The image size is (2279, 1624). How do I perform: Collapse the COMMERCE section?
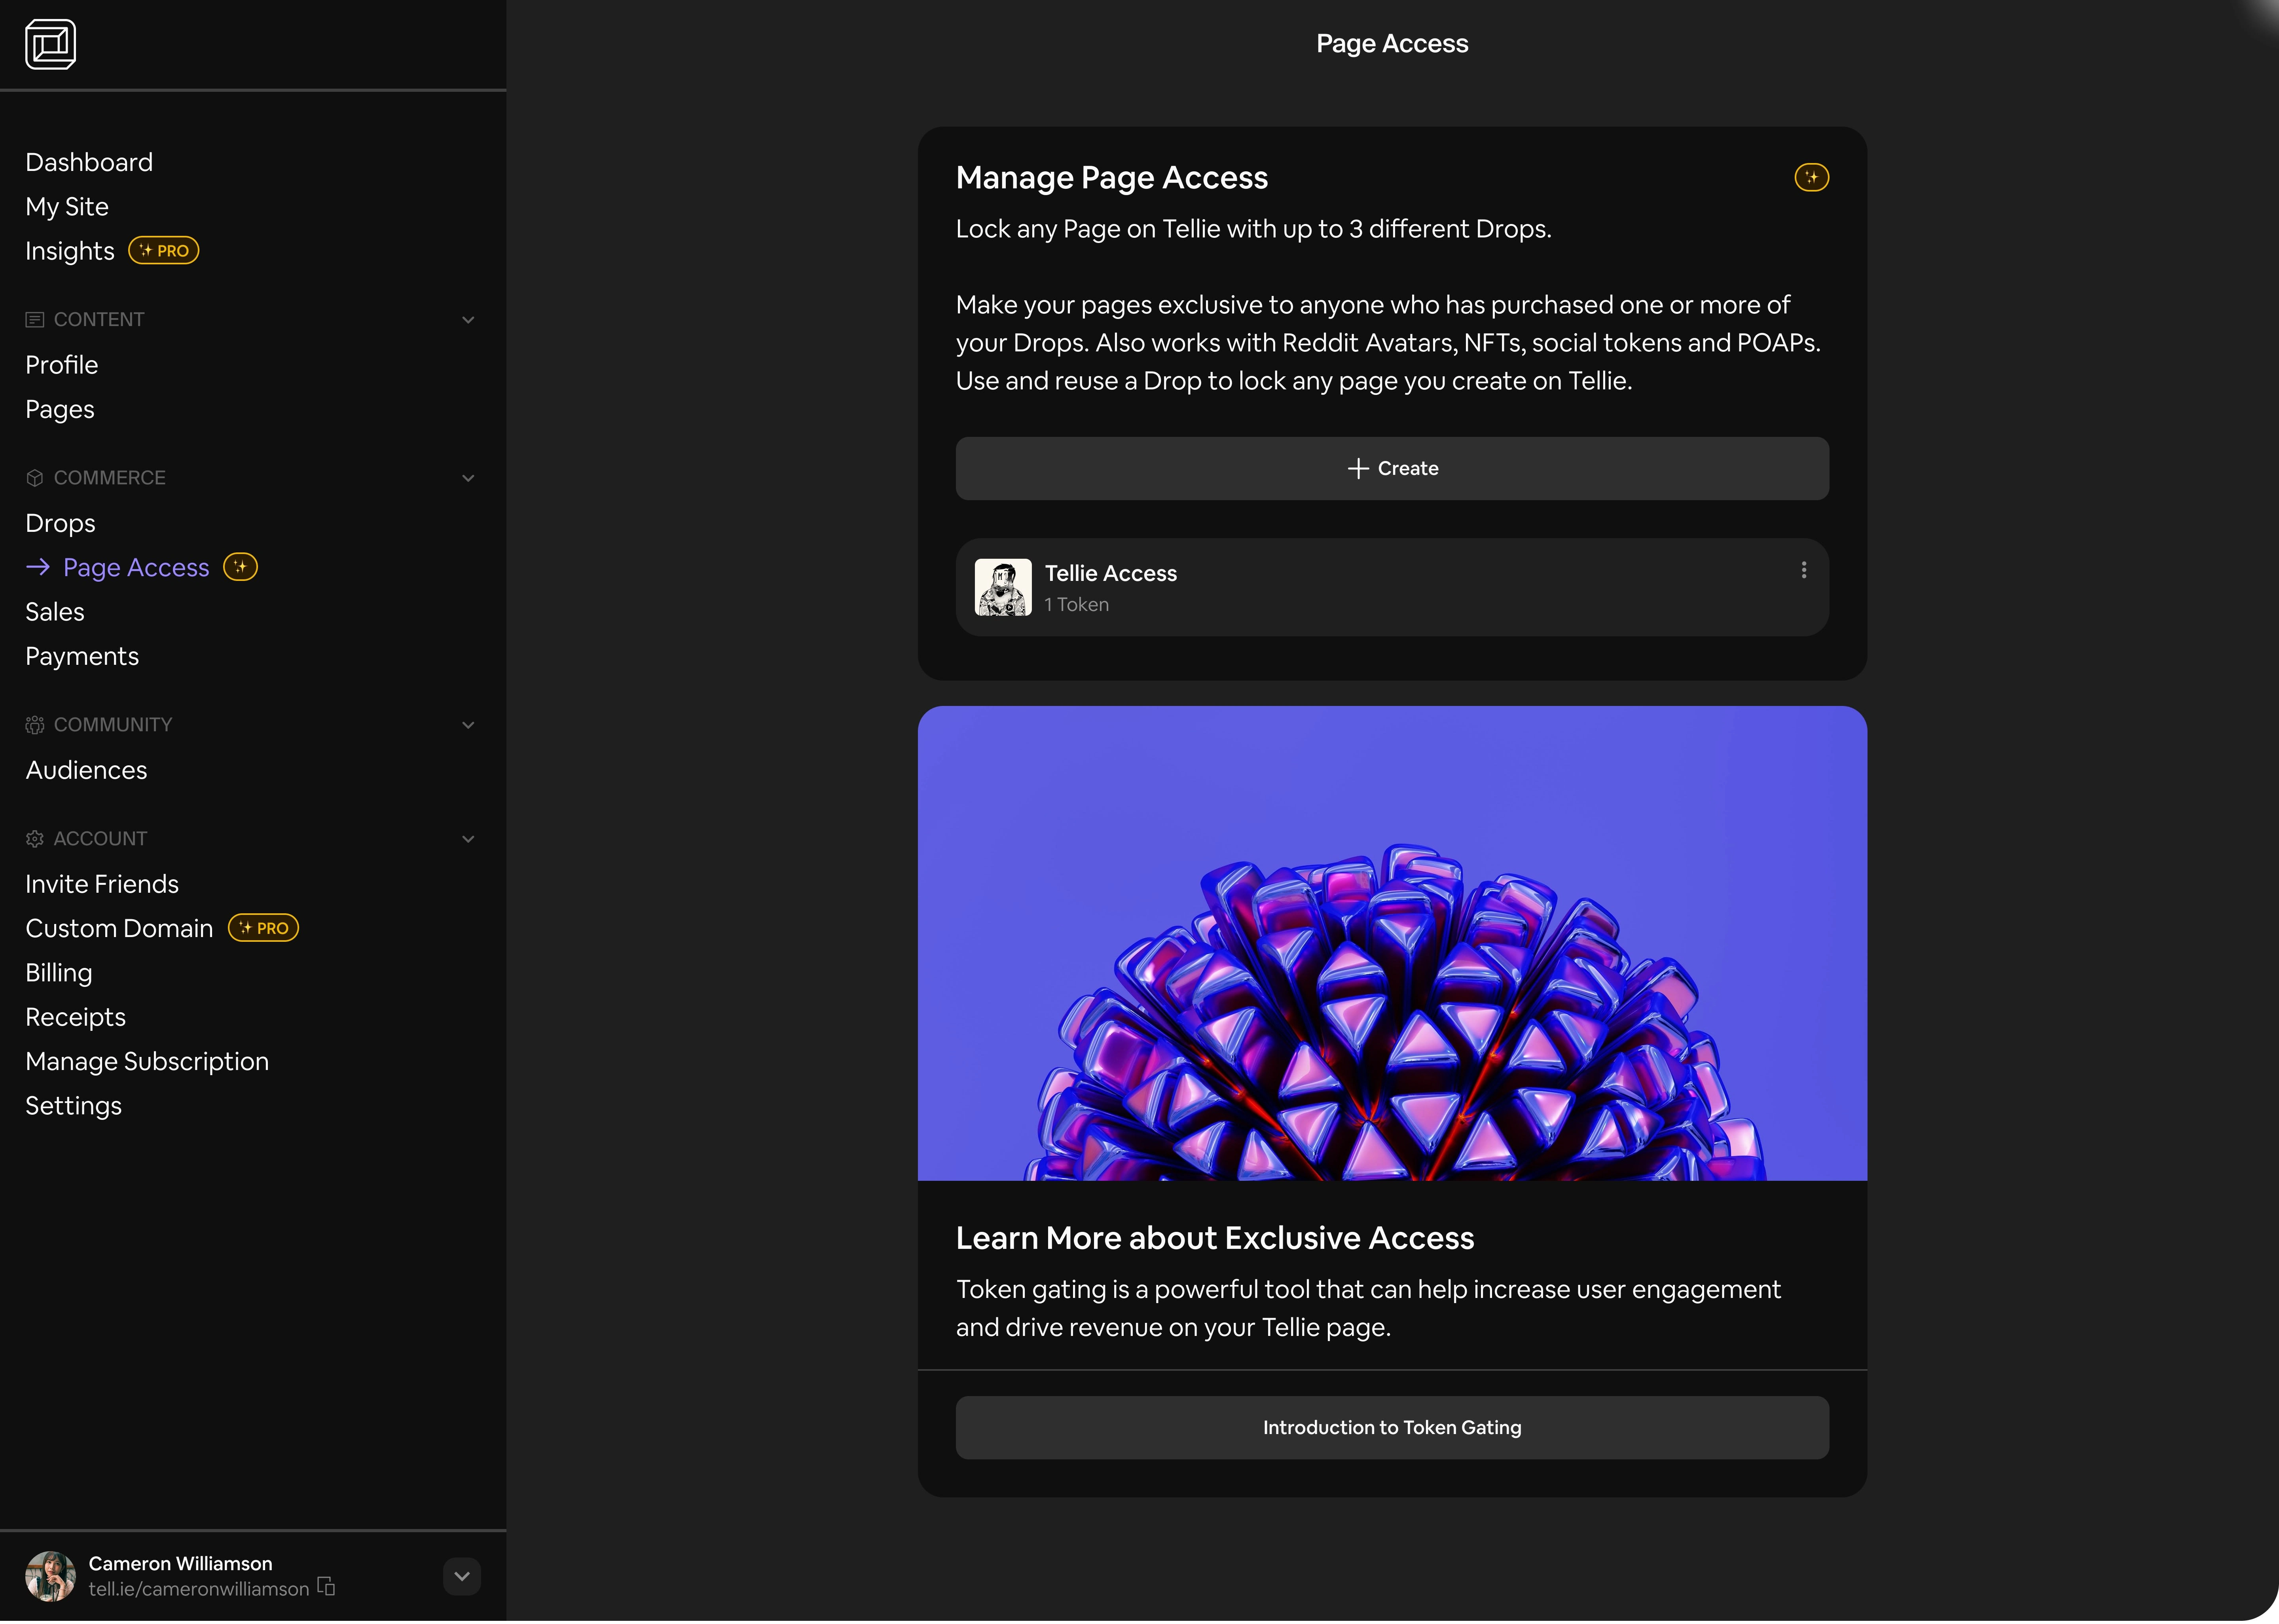point(468,478)
